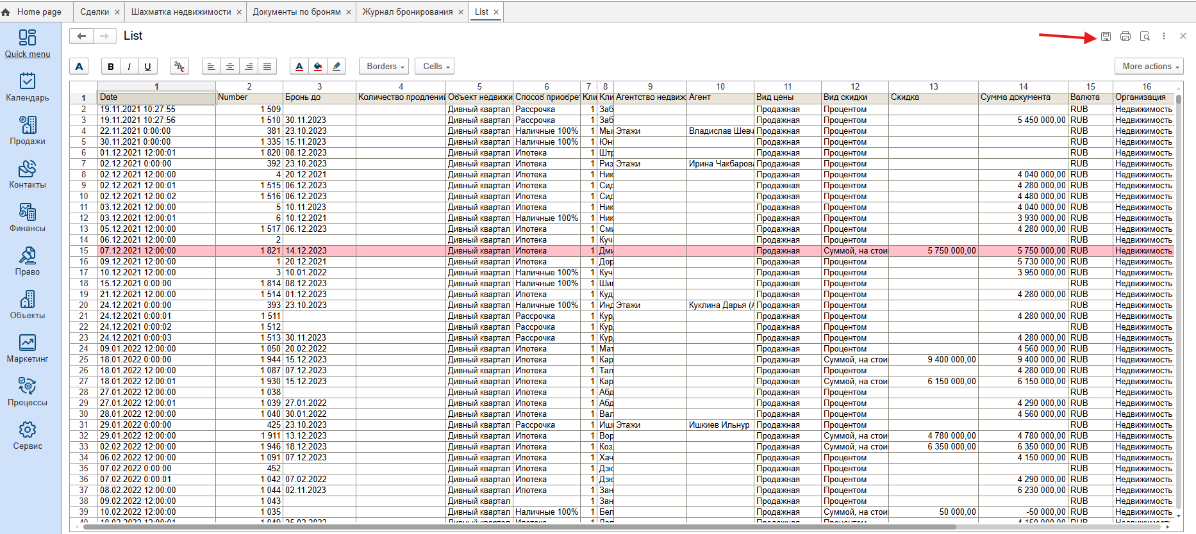This screenshot has width=1196, height=534.
Task: Open the Календарь section in the sidebar
Action: click(x=28, y=87)
